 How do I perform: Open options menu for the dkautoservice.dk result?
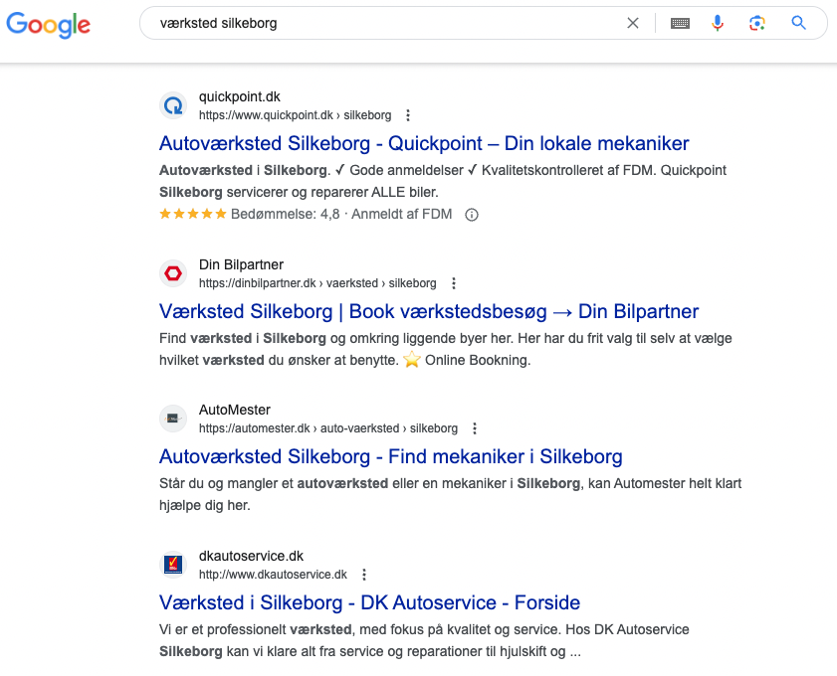pyautogui.click(x=364, y=575)
